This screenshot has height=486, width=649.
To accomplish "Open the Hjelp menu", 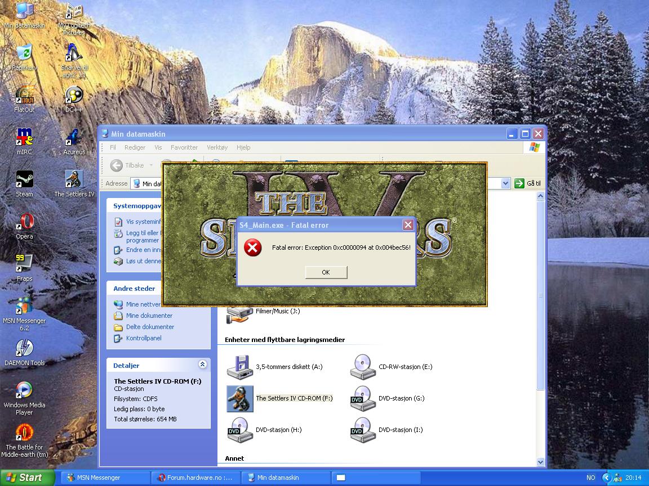I will [x=243, y=147].
